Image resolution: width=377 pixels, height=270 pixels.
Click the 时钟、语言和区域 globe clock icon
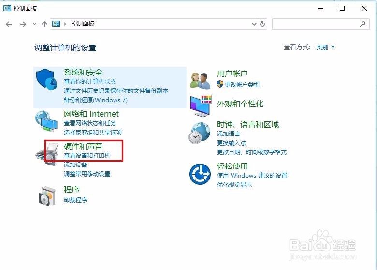point(199,134)
